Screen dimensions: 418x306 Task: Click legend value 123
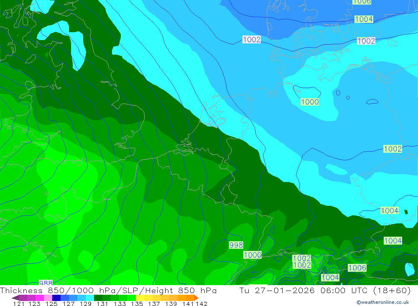[x=34, y=303]
